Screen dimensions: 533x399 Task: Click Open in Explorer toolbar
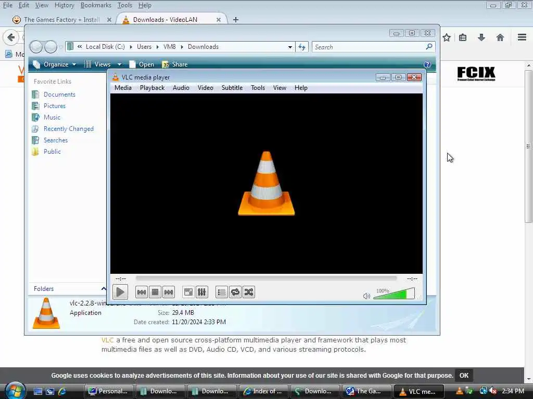pyautogui.click(x=142, y=64)
